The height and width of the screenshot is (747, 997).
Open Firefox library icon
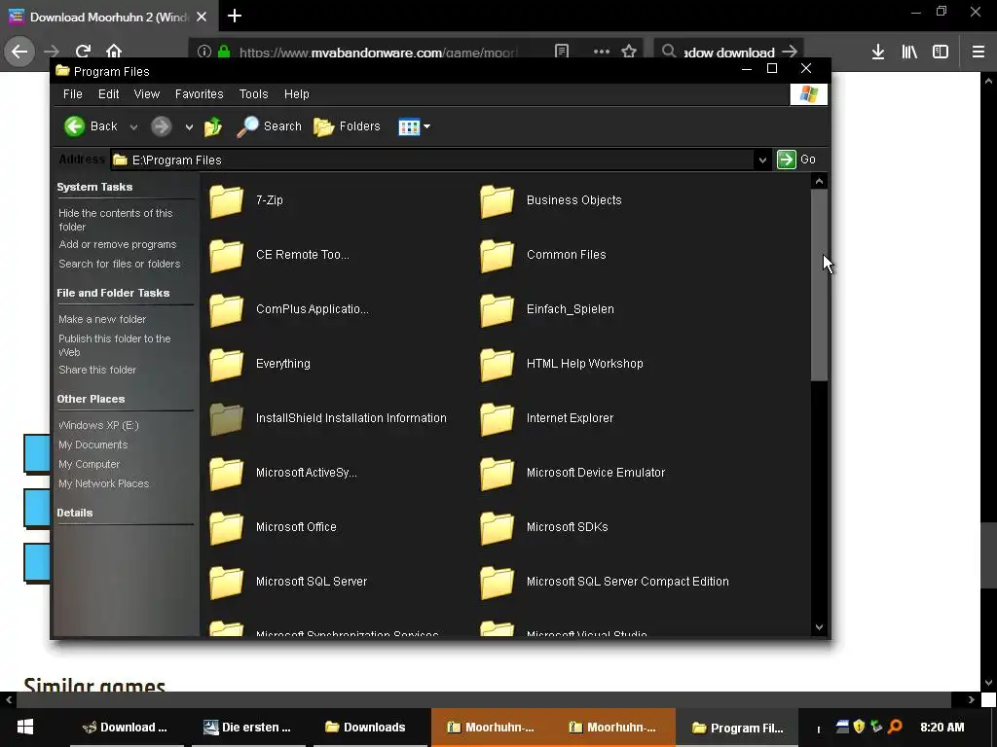[x=909, y=52]
